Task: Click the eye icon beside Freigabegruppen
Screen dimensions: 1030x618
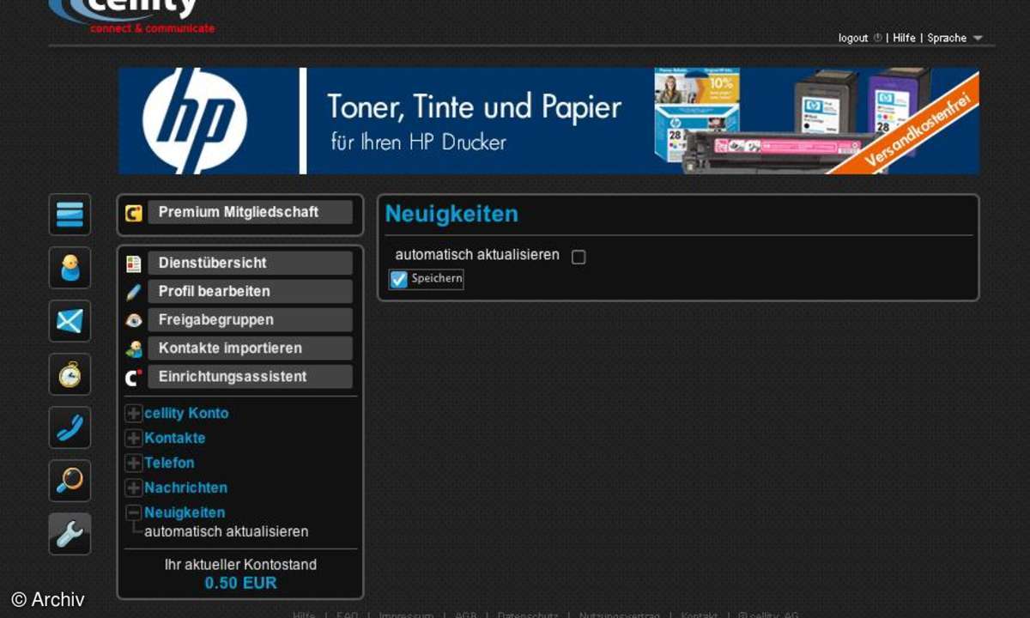Action: coord(133,320)
